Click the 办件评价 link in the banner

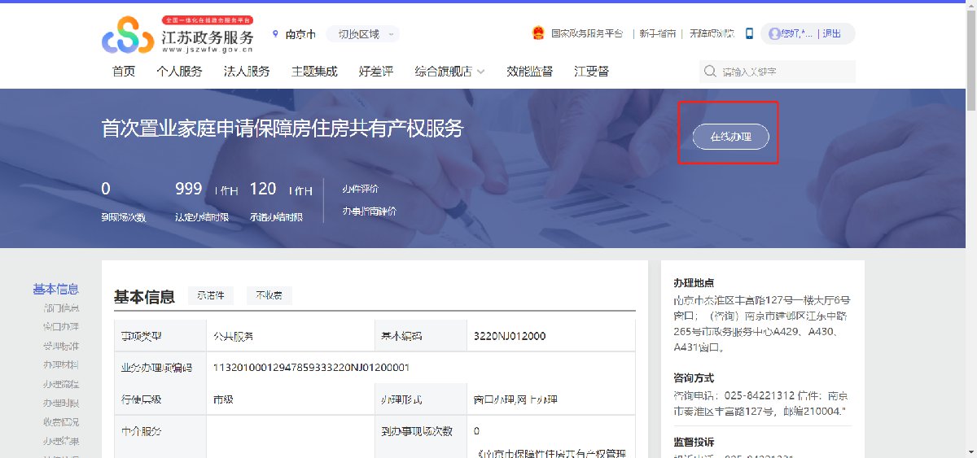(360, 190)
